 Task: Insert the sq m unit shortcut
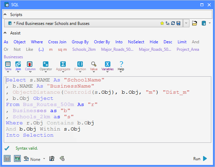pyautogui.click(x=62, y=49)
